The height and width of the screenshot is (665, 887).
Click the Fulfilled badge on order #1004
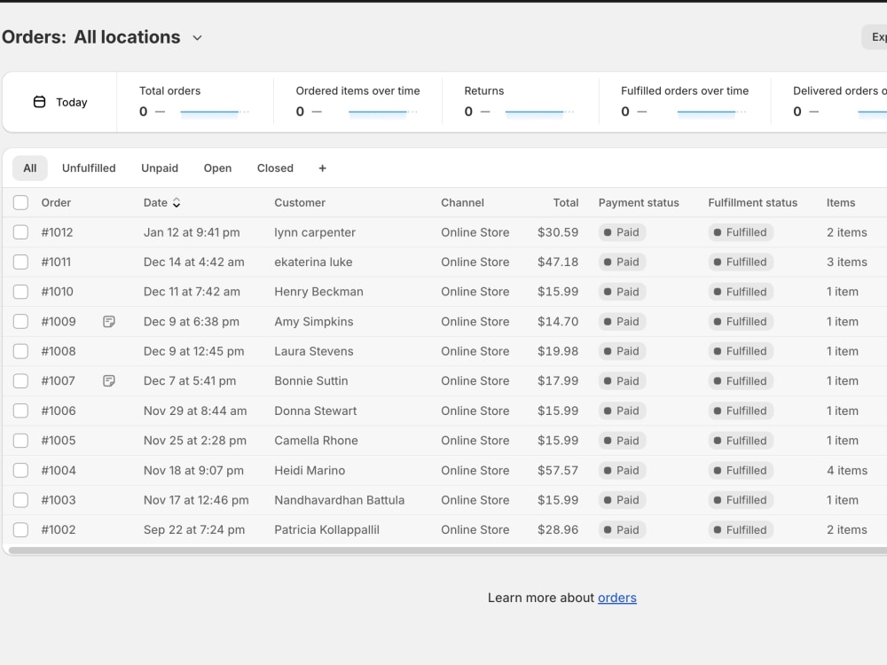[x=741, y=471]
